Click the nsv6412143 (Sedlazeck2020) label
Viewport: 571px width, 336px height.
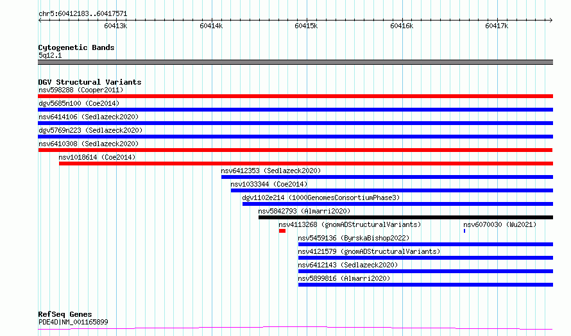click(x=348, y=265)
